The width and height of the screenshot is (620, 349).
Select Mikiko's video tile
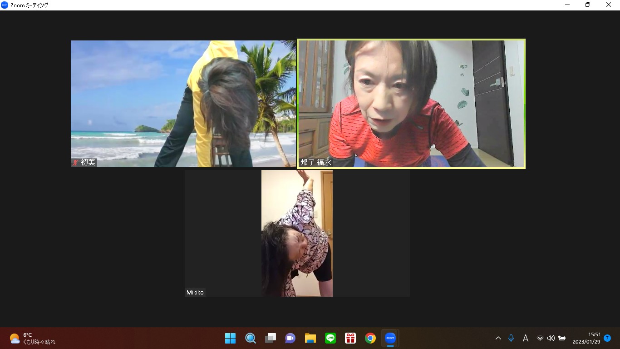point(297,233)
